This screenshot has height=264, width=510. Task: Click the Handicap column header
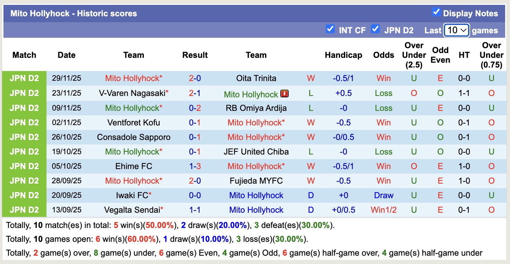pos(343,55)
